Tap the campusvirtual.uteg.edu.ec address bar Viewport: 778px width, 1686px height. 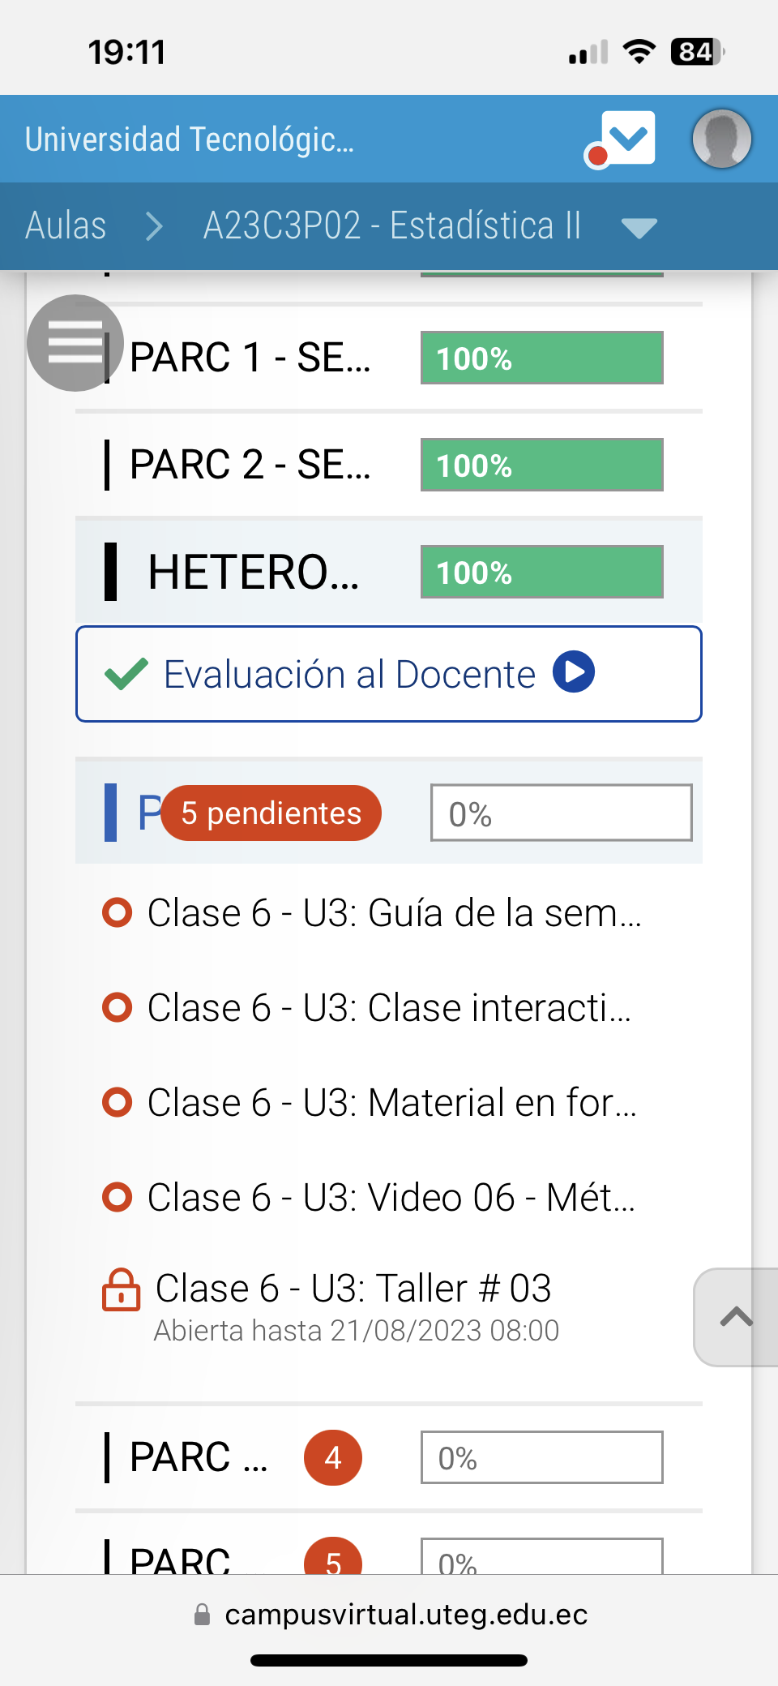pos(405,1614)
